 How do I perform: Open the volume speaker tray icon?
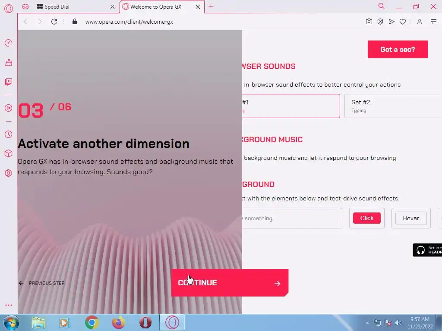pos(398,323)
